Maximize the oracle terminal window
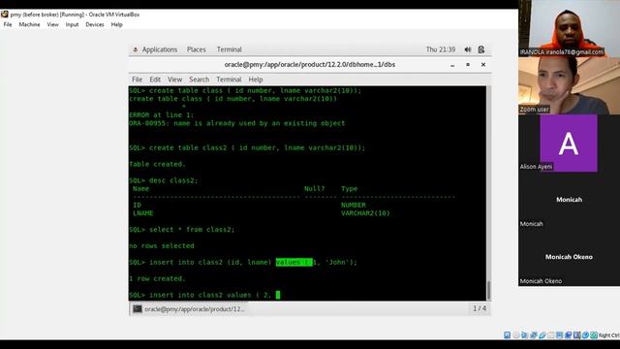 coord(468,65)
